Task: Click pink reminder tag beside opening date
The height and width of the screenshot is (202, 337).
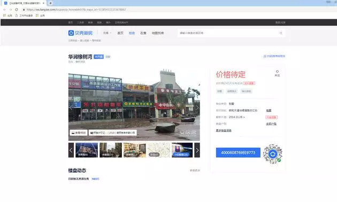Action: click(x=271, y=117)
